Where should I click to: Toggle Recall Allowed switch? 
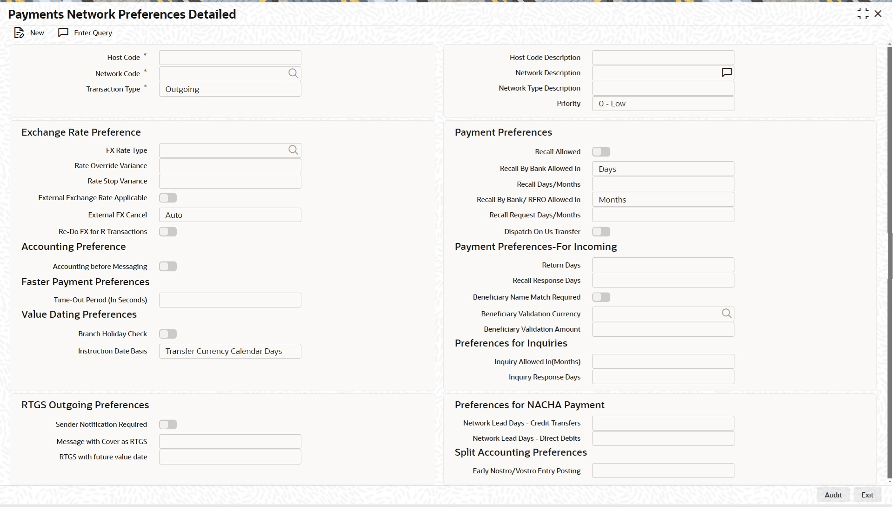[601, 152]
